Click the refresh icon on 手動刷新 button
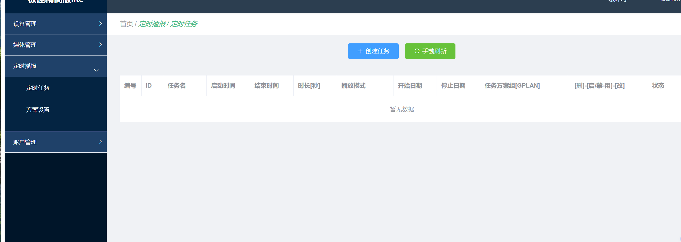This screenshot has height=242, width=681. [x=417, y=51]
